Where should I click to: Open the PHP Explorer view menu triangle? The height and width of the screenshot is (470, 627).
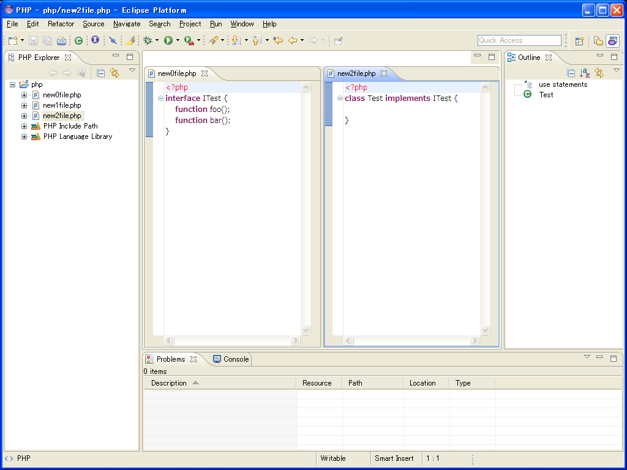[x=132, y=70]
